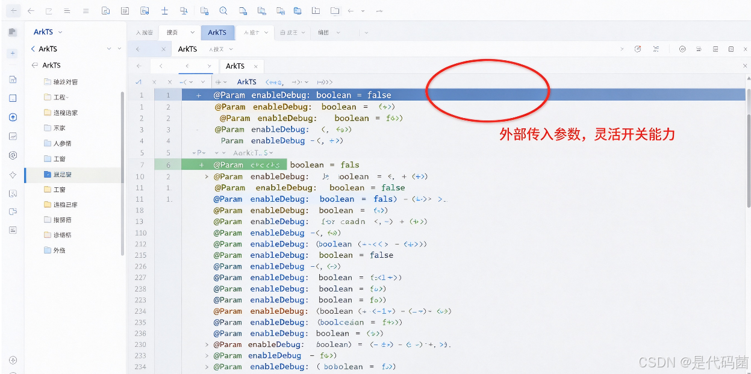Select the ArkTS tab in the second tab row

[x=187, y=49]
